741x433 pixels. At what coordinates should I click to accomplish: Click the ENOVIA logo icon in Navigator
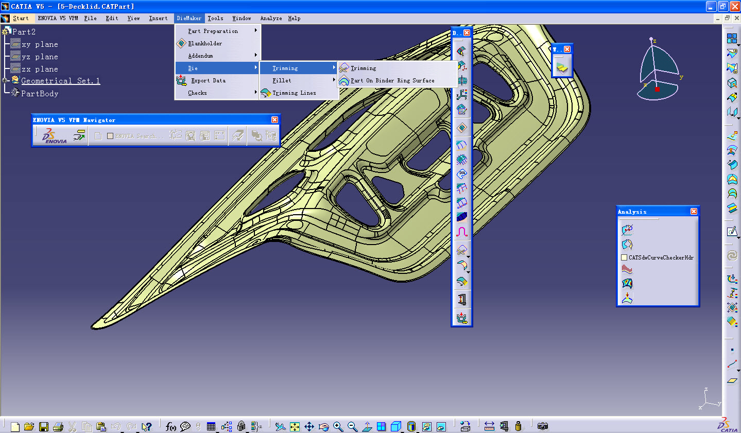tap(54, 136)
